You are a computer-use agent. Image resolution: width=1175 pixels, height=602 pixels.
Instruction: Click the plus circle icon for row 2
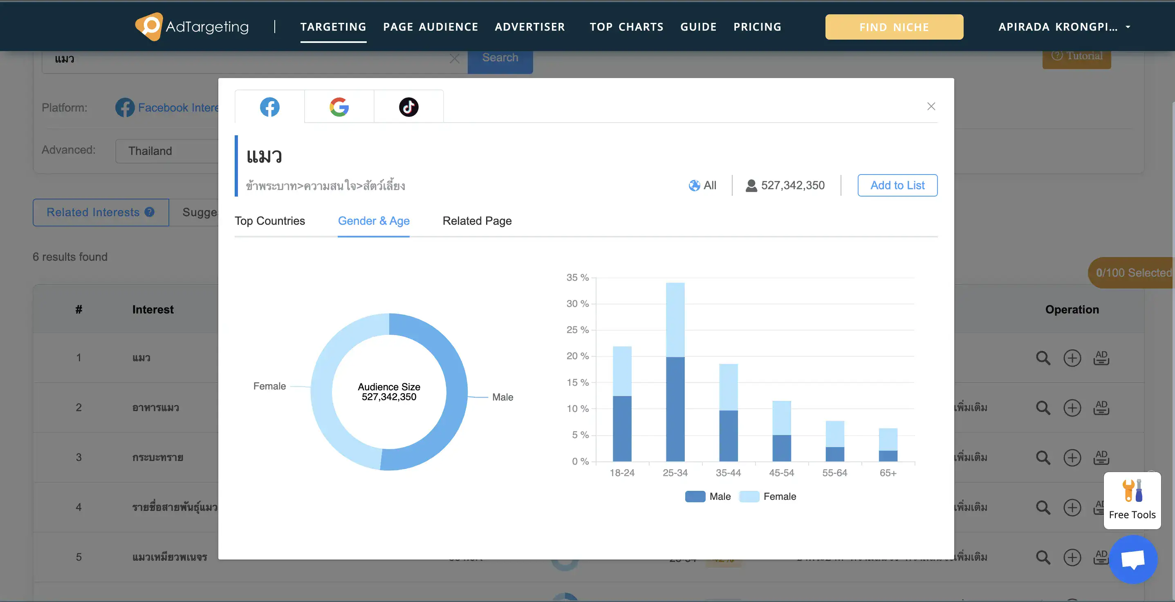tap(1072, 408)
